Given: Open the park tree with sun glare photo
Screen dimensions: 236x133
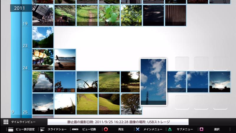Looking at the screenshot, I should click(x=130, y=82).
